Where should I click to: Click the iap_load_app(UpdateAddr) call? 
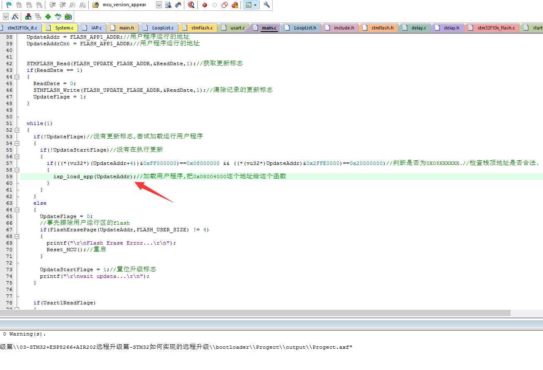(93, 176)
